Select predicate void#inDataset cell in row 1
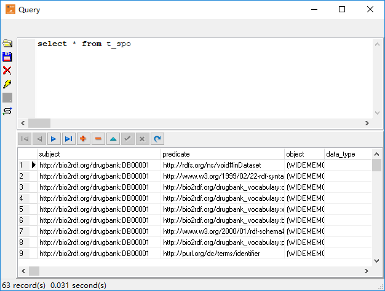Viewport: 385px width, 291px height. [223, 165]
